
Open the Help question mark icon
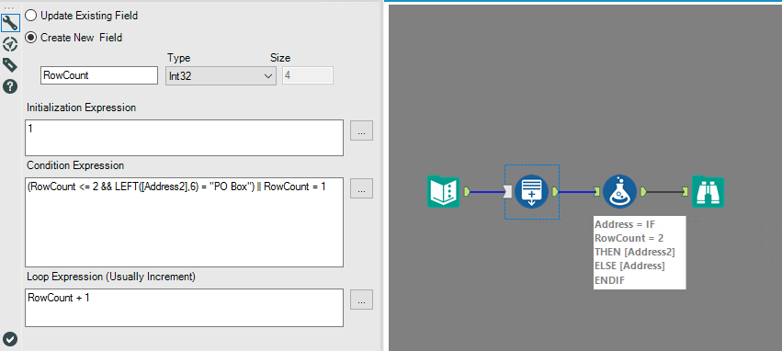click(10, 86)
